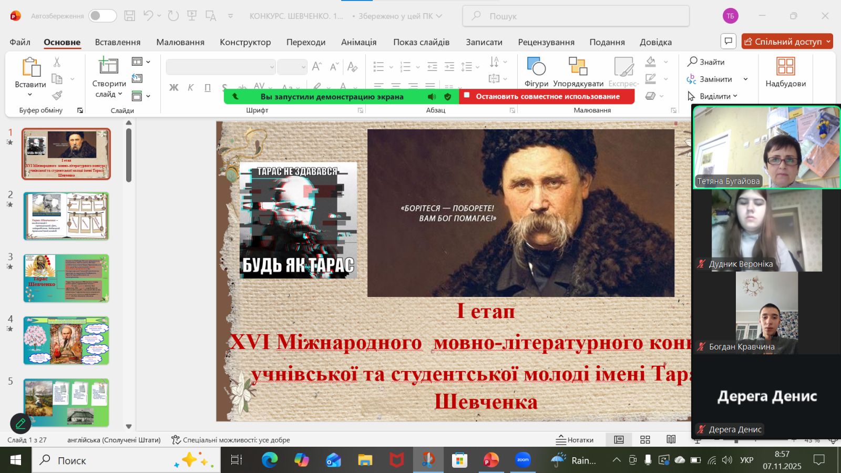Expand the Select (Виділити) dropdown
This screenshot has width=841, height=473.
tap(735, 96)
